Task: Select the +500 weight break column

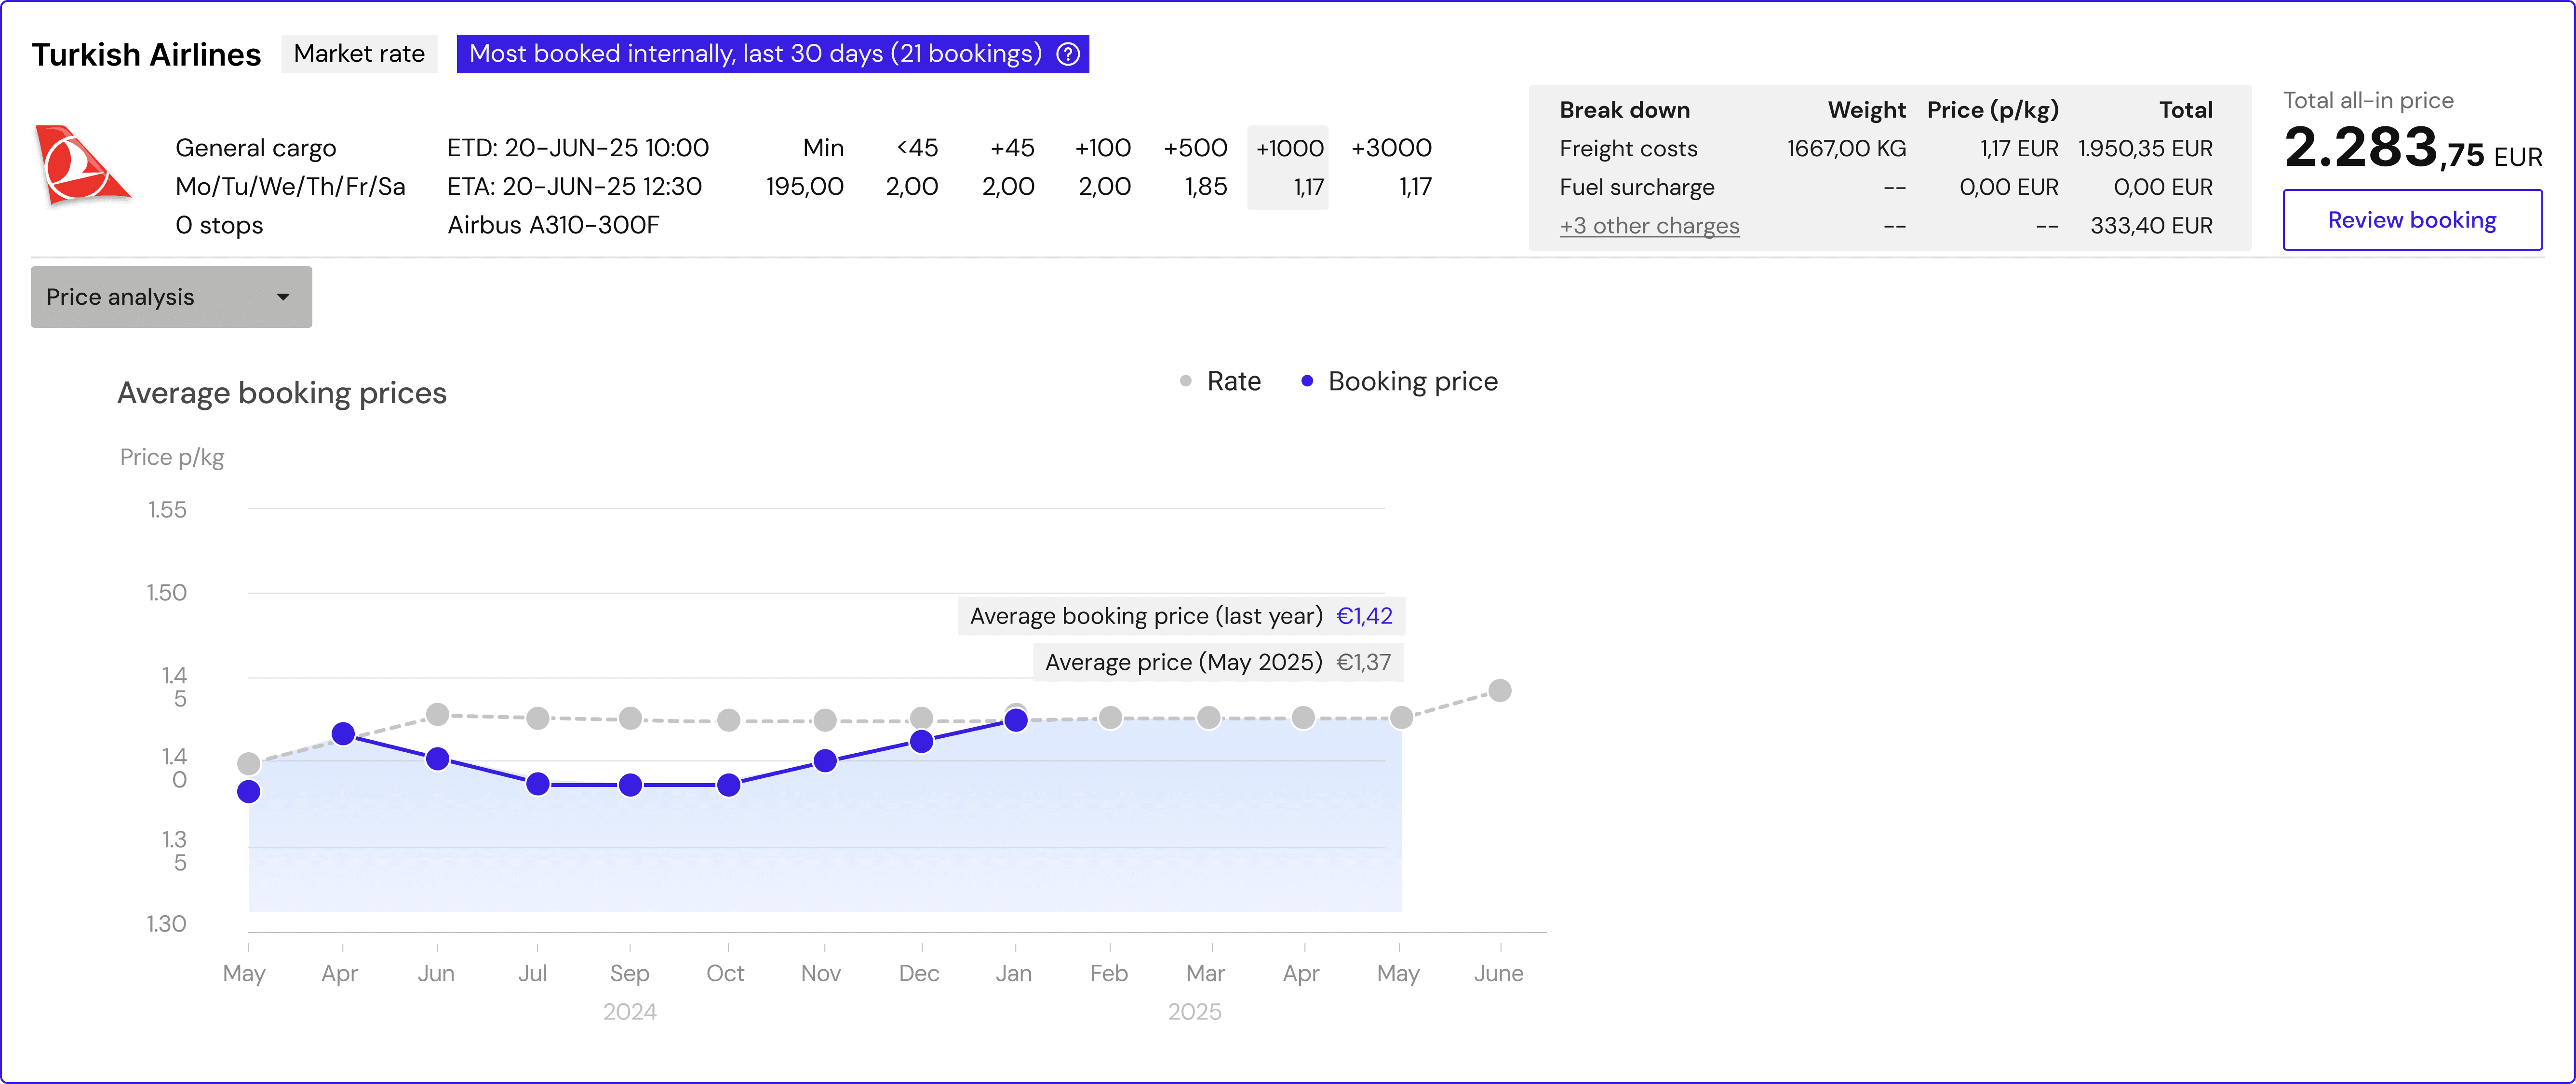Action: [x=1195, y=167]
